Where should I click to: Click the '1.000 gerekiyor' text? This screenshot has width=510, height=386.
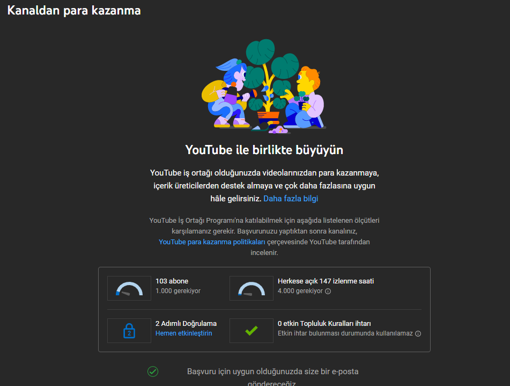pyautogui.click(x=178, y=291)
